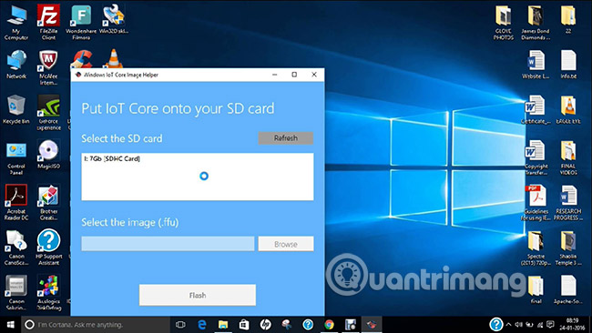
Task: Open CCleaner desktop shortcut
Action: pyautogui.click(x=82, y=59)
